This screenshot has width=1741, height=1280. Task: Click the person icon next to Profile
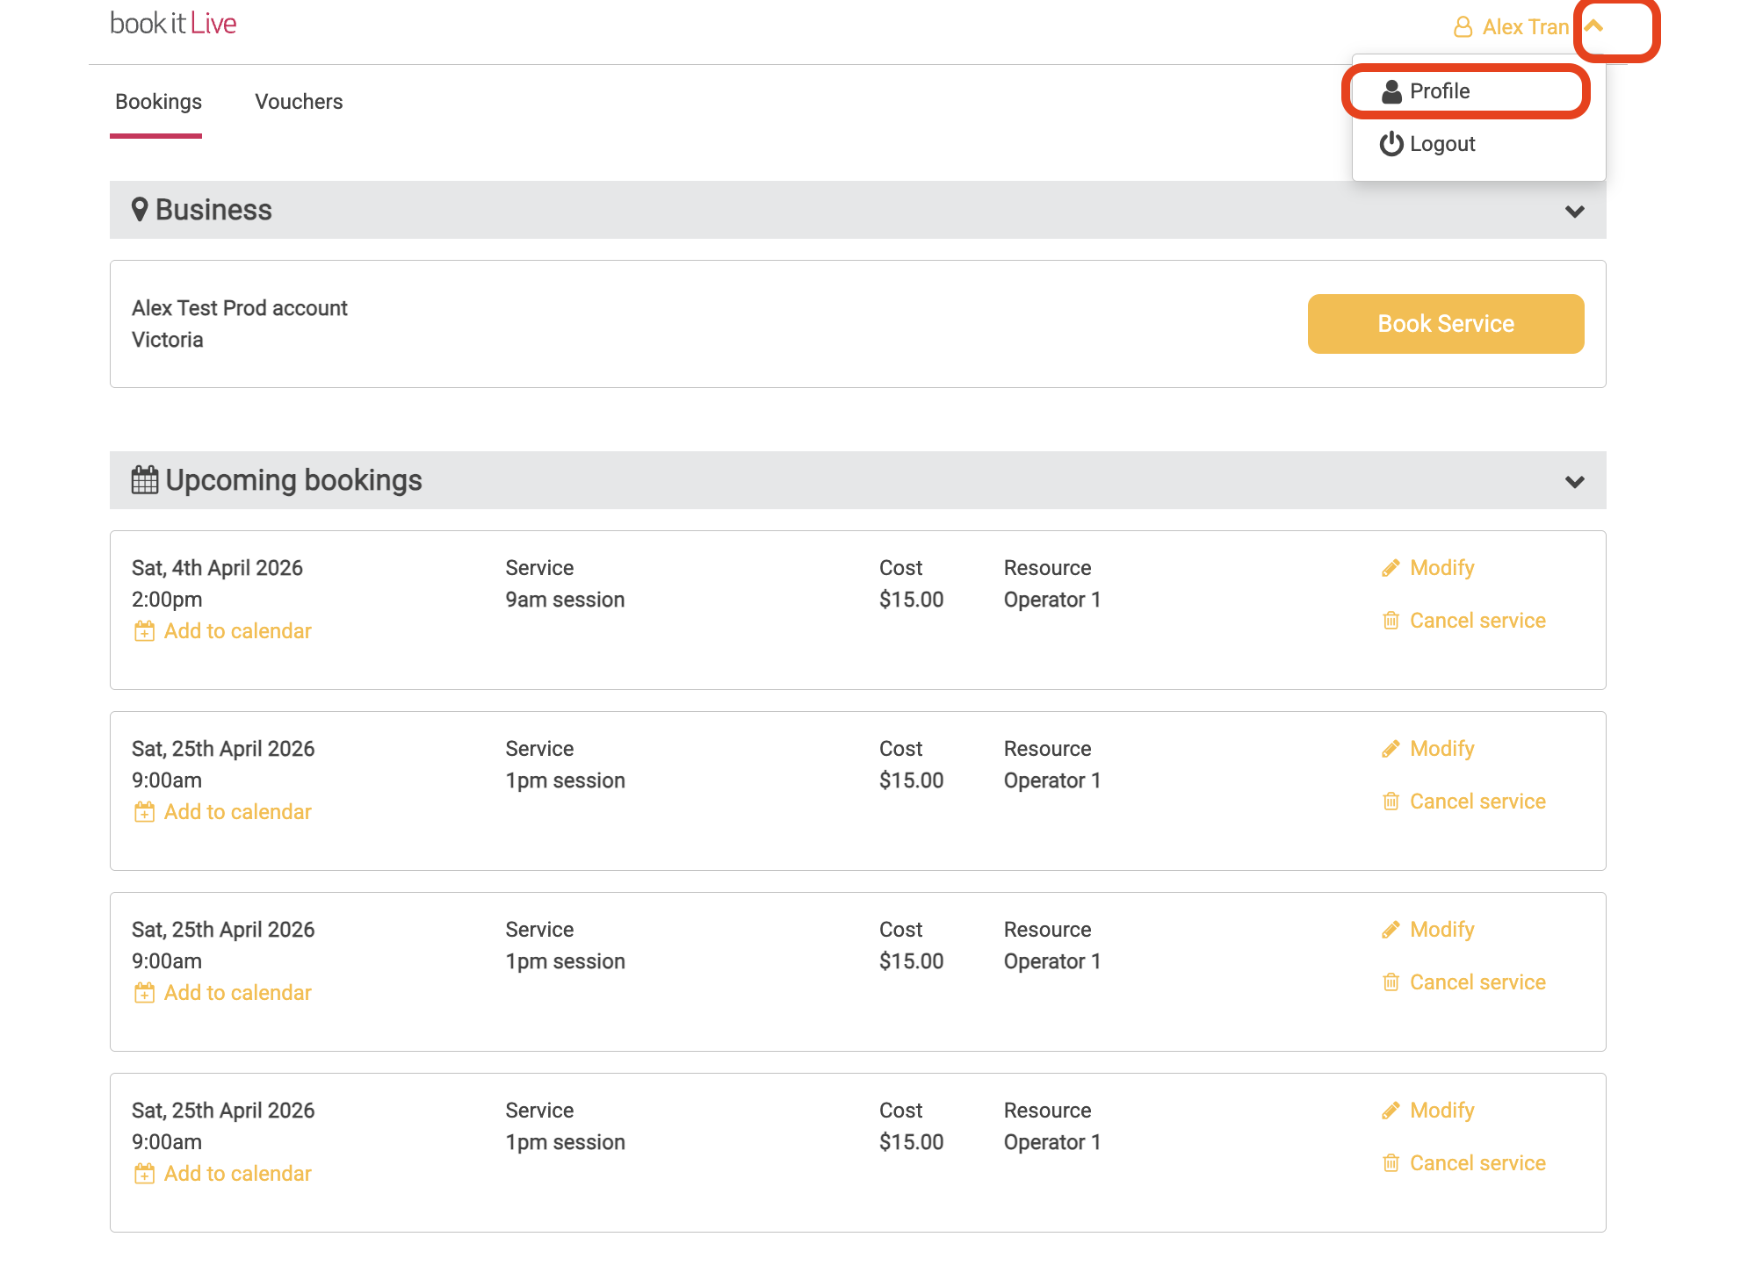click(1391, 91)
